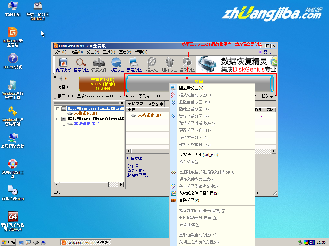Viewport: 329px width, 246px height.
Task: Open 删除分区 in the toolbar
Action: (169, 64)
